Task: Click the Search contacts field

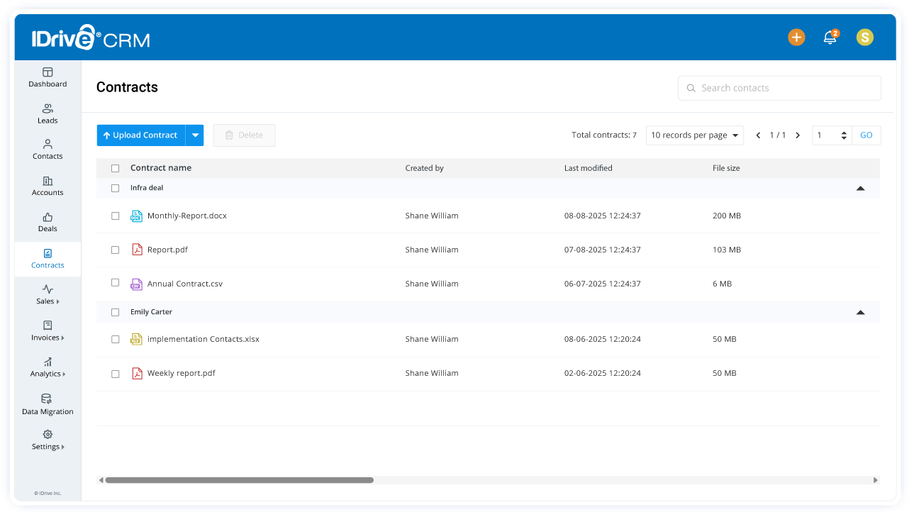Action: click(779, 87)
